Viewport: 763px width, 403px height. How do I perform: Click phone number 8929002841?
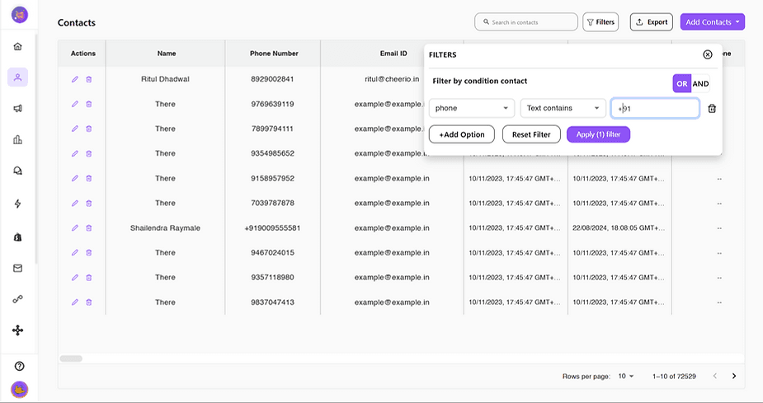pyautogui.click(x=272, y=79)
